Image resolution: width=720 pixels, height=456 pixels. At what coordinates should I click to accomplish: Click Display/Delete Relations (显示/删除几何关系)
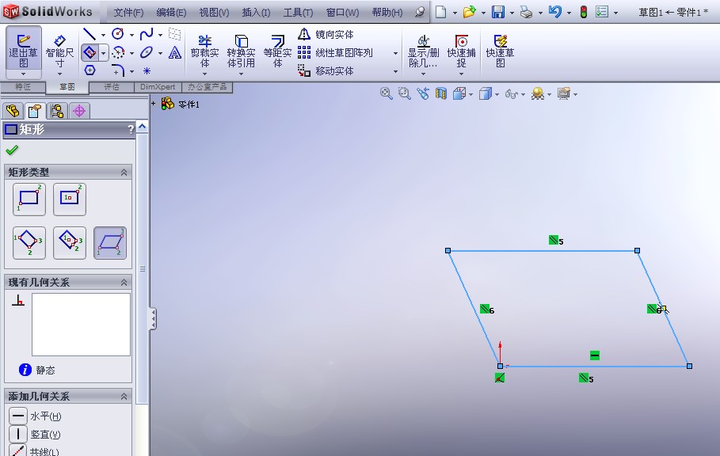424,51
